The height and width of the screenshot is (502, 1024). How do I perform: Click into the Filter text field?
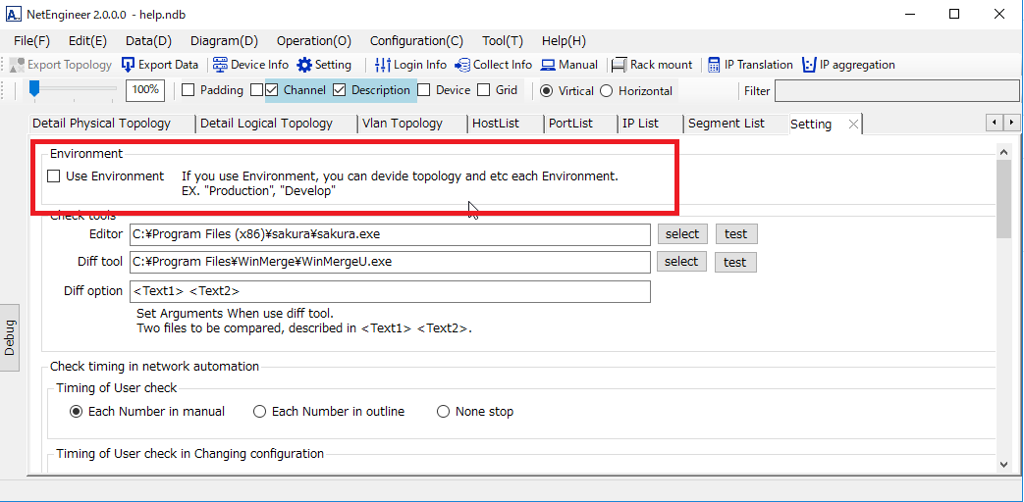click(x=893, y=91)
